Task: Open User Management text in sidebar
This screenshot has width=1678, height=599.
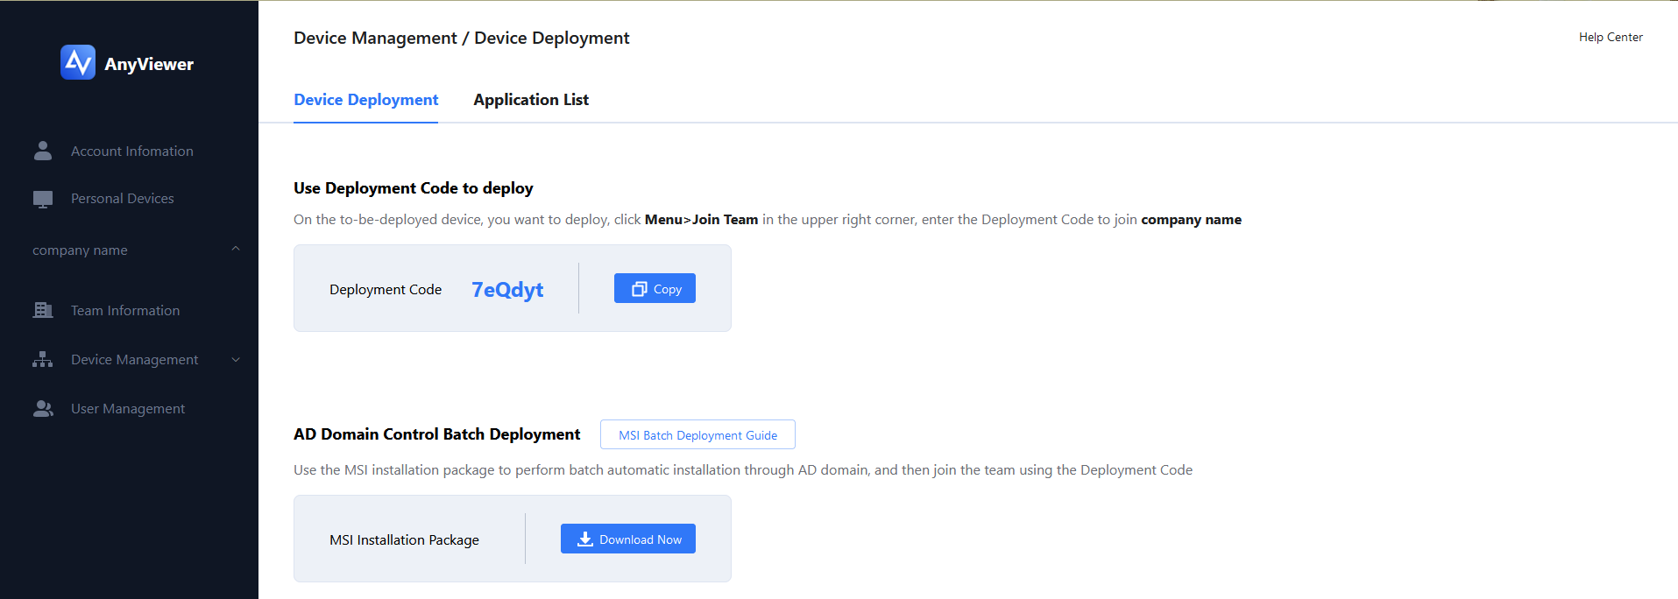Action: point(128,409)
